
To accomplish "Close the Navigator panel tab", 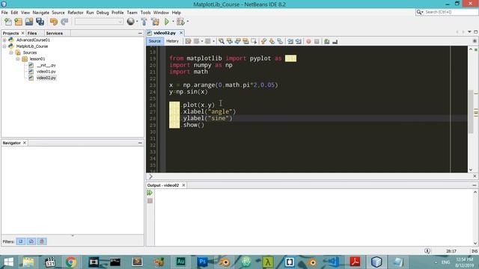I will pyautogui.click(x=25, y=143).
